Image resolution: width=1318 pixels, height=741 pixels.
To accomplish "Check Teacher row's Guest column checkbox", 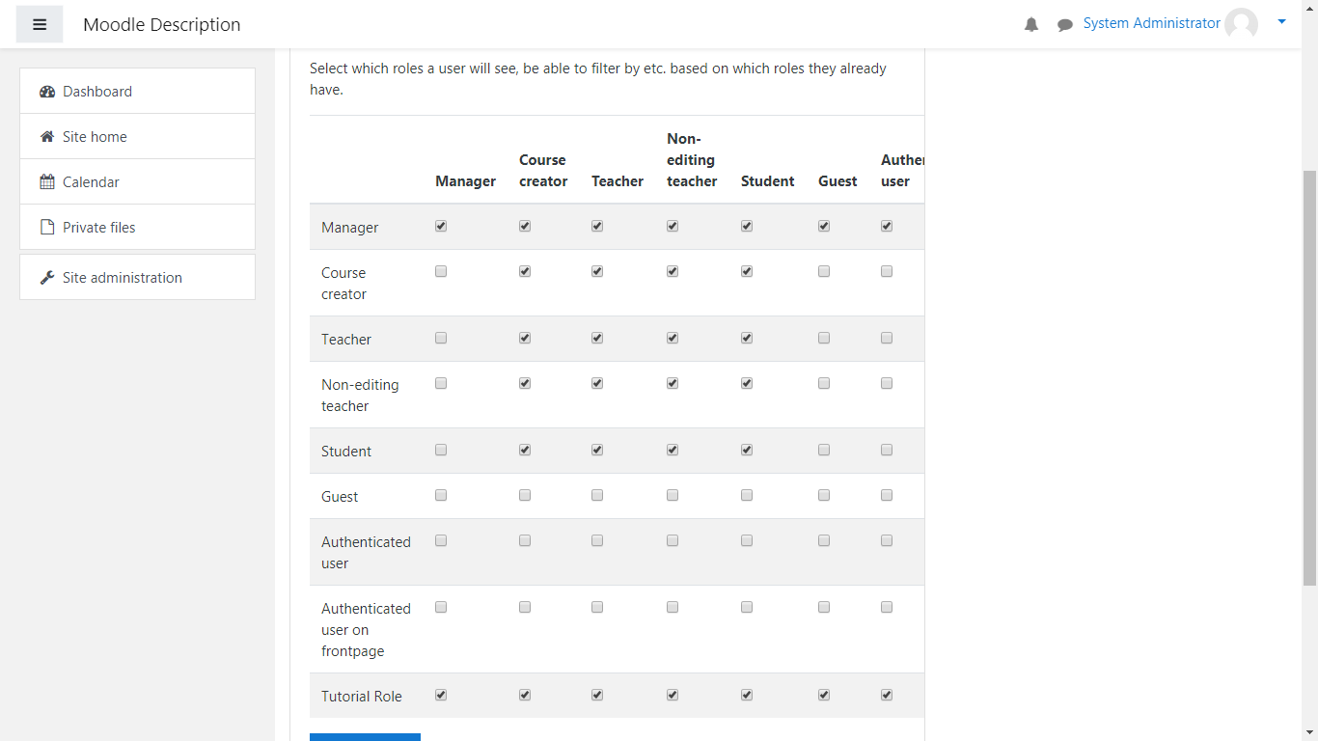I will [824, 338].
